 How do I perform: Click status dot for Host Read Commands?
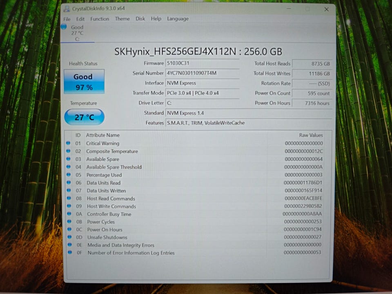pos(69,198)
